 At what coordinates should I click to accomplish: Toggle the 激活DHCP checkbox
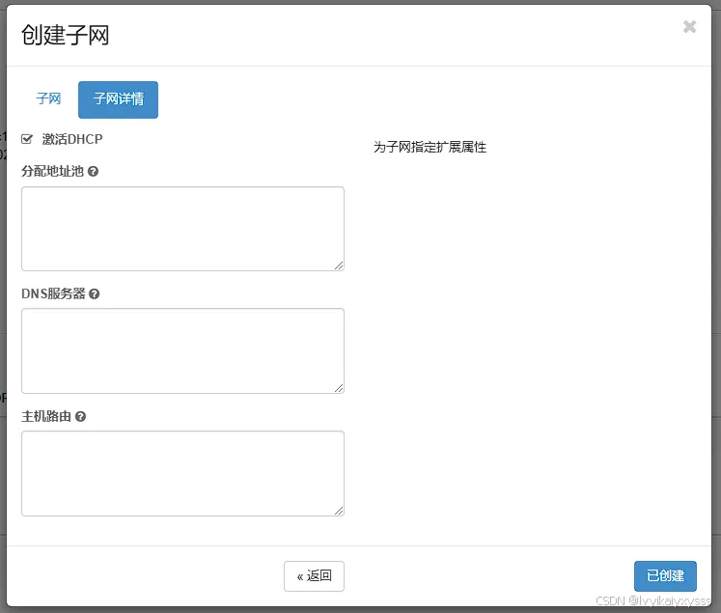[27, 139]
